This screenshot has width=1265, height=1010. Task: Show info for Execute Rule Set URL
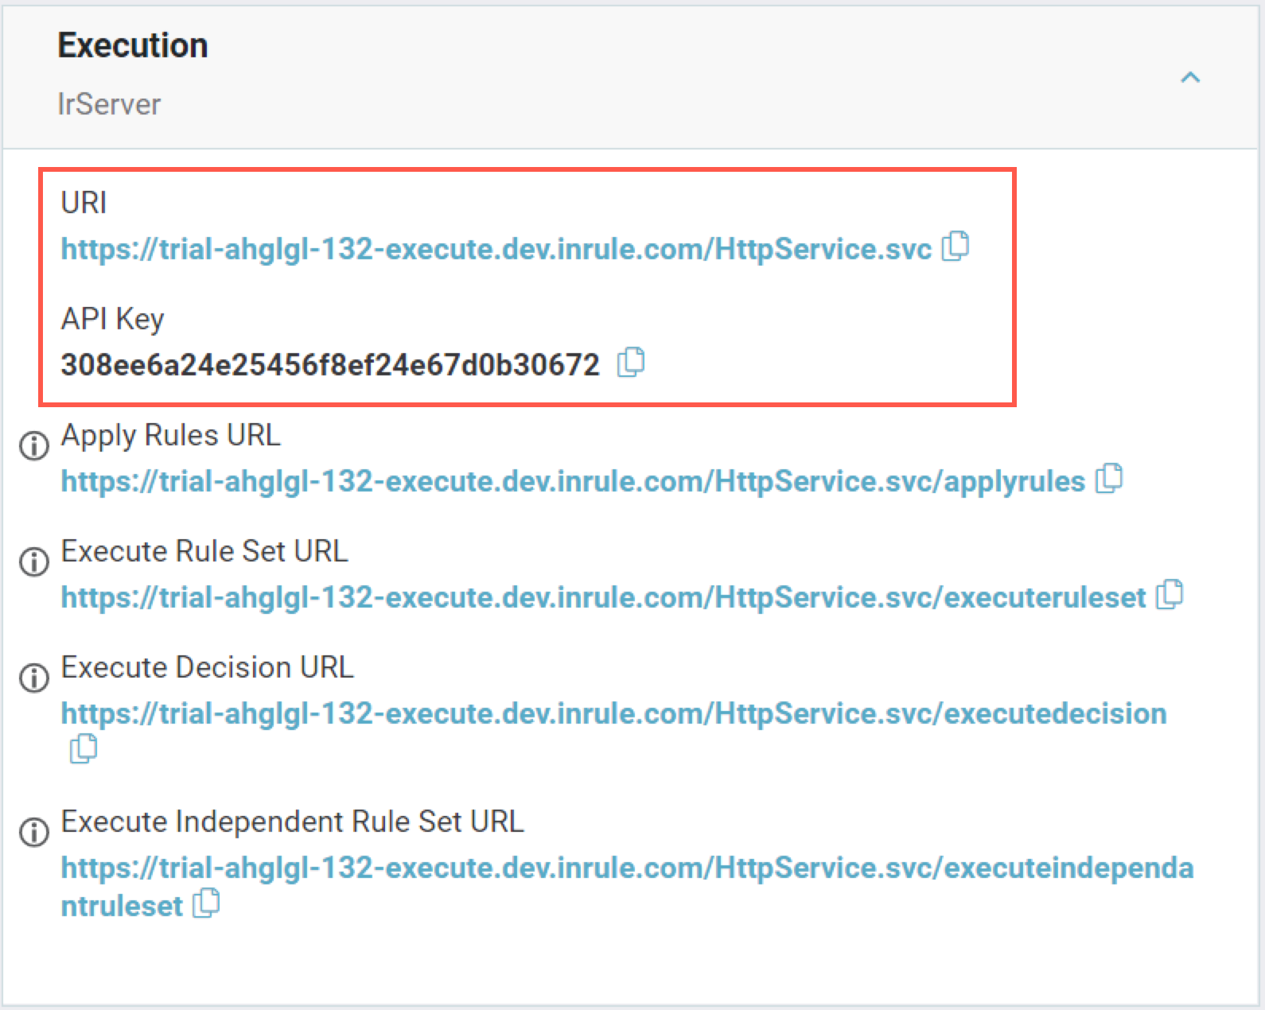(34, 561)
